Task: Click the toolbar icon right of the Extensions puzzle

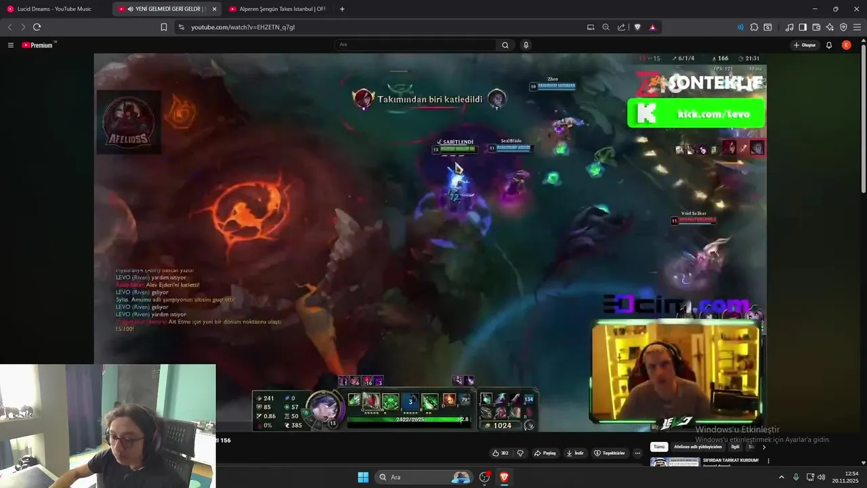Action: [767, 27]
